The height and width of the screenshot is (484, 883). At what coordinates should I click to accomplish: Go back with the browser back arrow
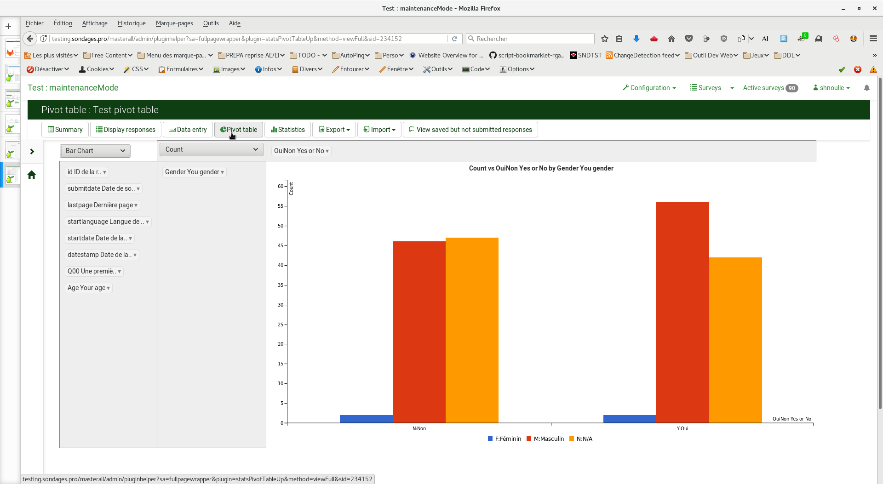coord(30,39)
